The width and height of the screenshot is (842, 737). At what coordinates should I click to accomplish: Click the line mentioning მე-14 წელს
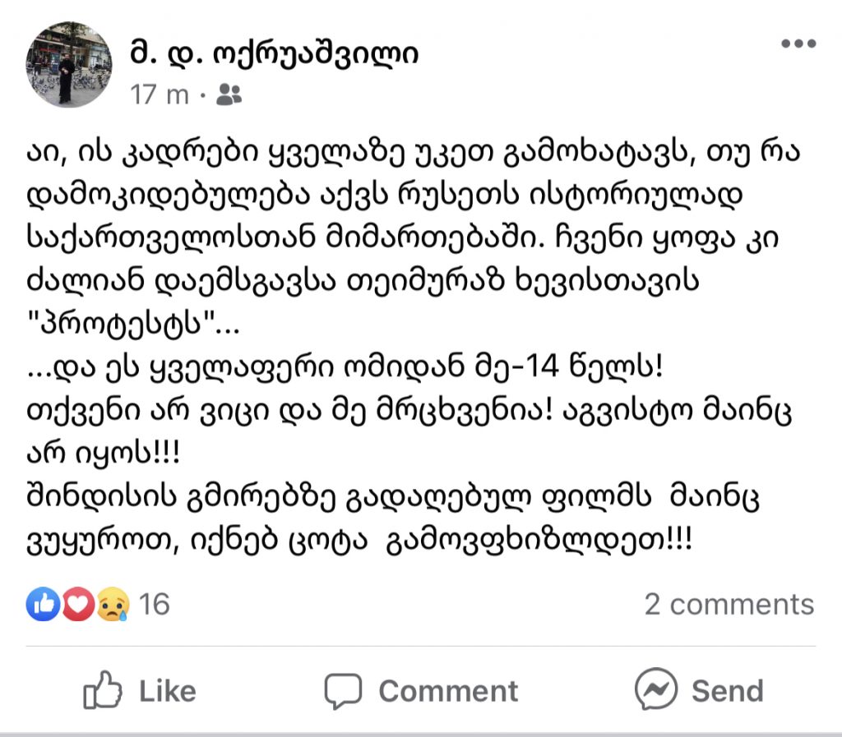point(345,368)
